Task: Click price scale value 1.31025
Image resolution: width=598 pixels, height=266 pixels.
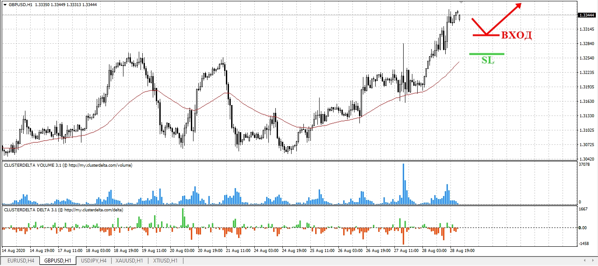Action: point(587,130)
